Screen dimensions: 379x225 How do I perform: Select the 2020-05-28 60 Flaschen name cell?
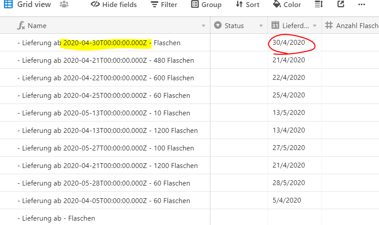tap(105, 183)
